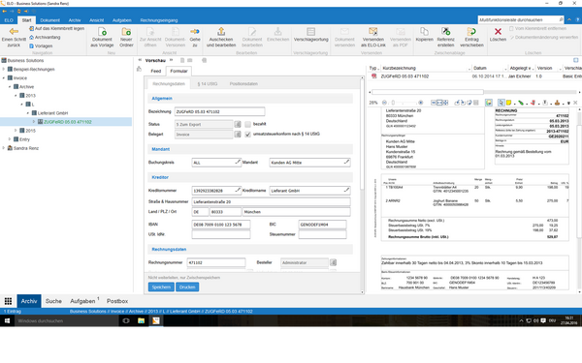
Task: Switch to the Positionsdaten form tab
Action: (243, 83)
